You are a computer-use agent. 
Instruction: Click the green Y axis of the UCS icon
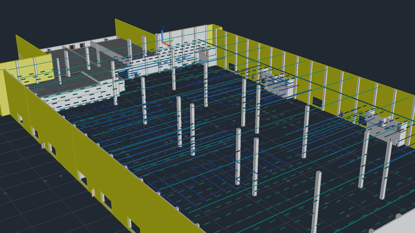168,41
